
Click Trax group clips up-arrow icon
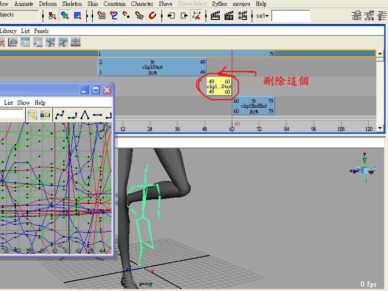[25, 42]
